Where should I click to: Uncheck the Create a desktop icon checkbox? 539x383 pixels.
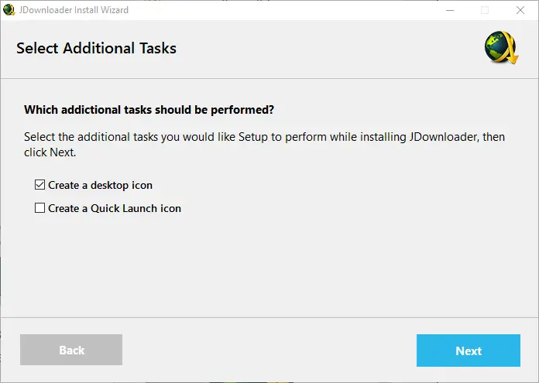coord(39,185)
